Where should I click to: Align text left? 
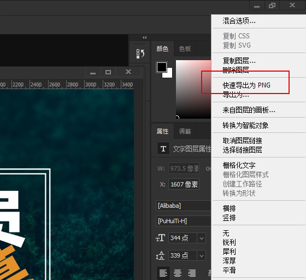point(163,273)
